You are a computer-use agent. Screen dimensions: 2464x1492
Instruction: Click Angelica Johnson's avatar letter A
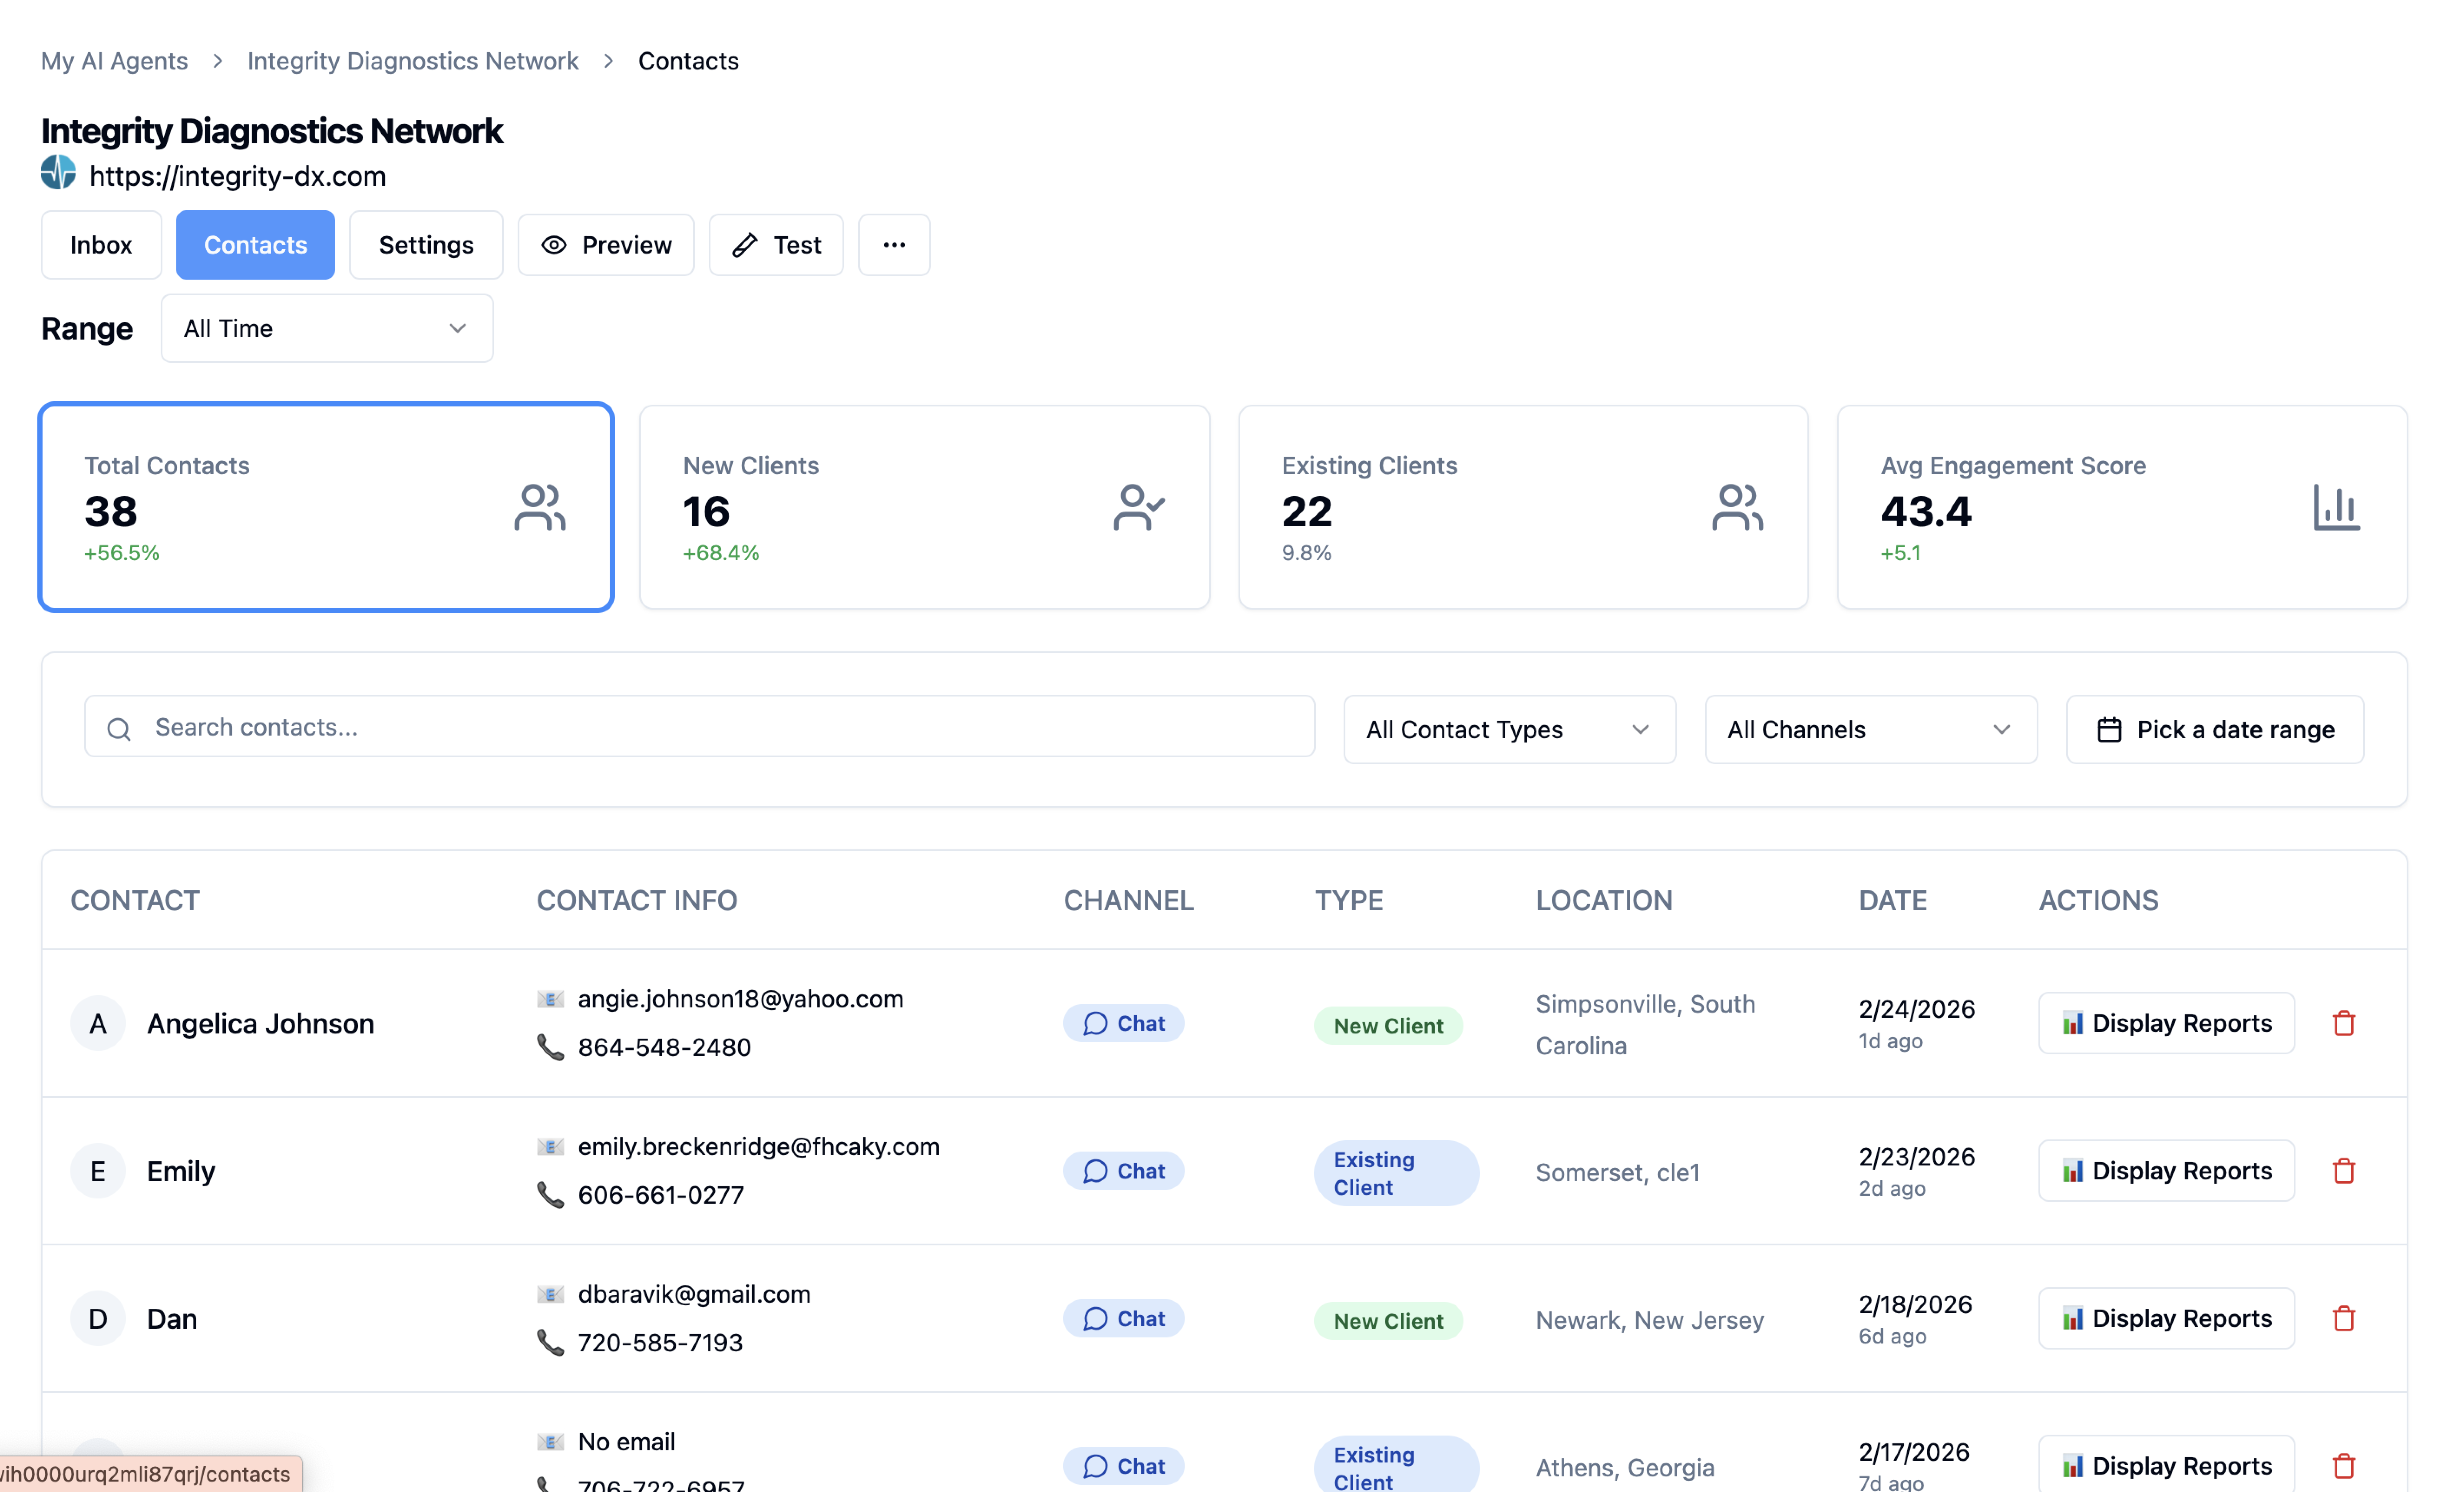click(98, 1023)
